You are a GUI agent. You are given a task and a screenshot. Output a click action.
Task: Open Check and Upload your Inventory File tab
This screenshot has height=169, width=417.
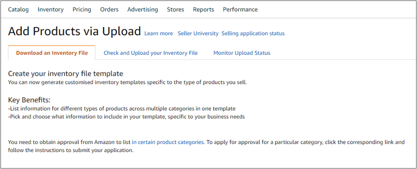151,53
